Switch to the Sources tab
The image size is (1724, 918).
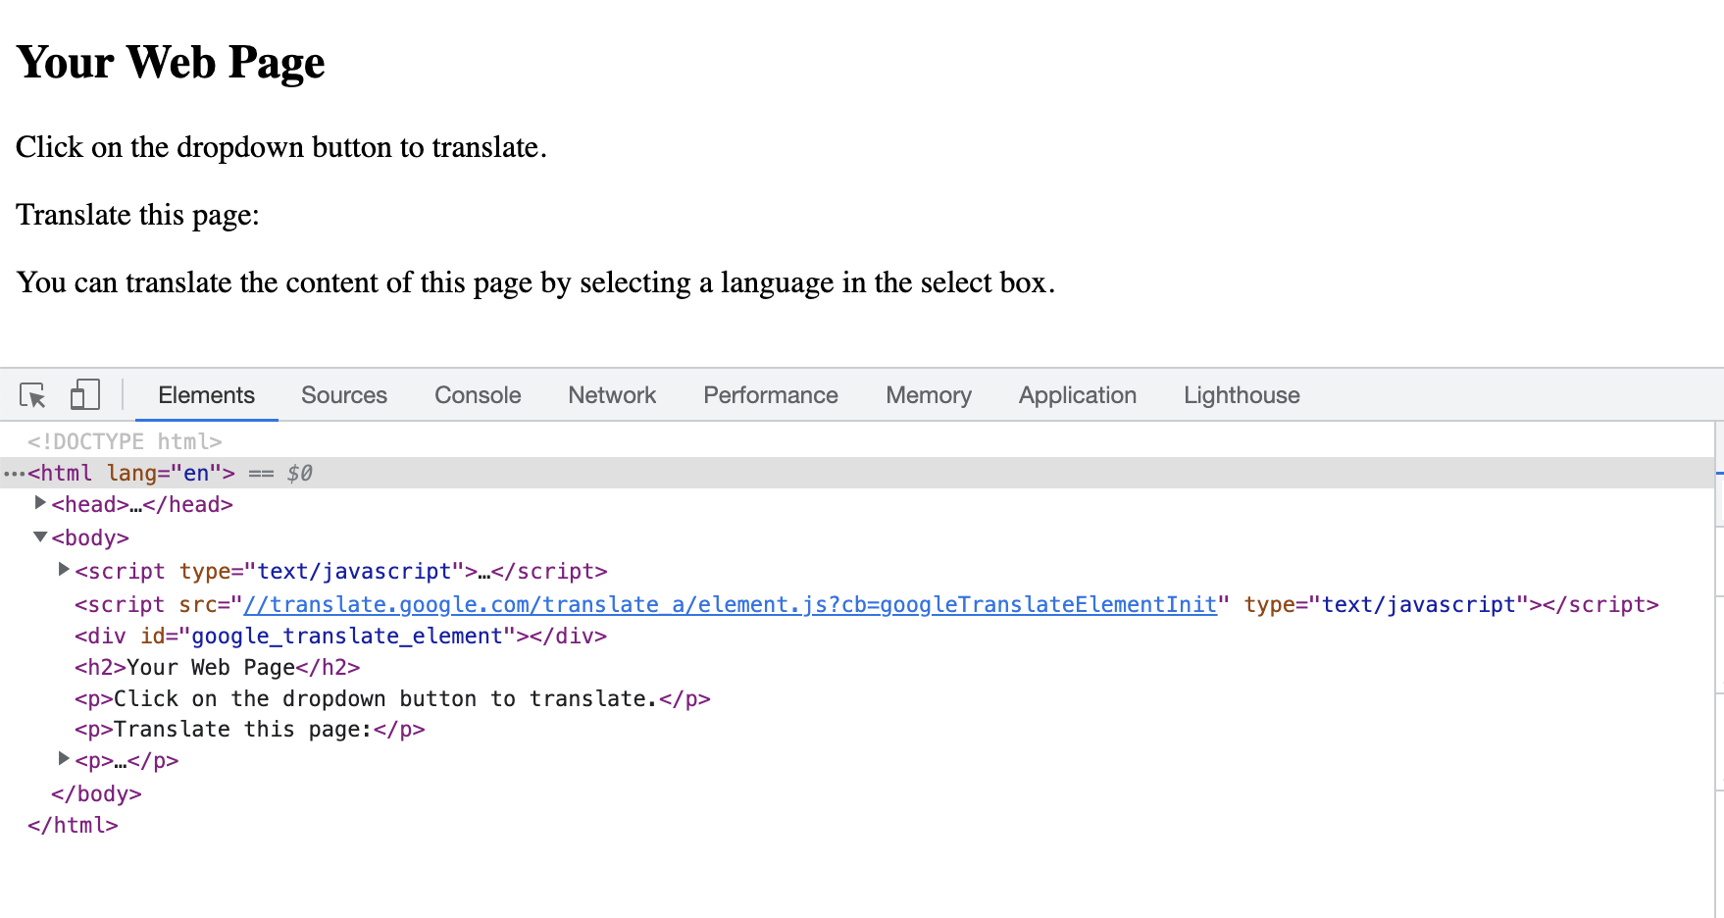click(344, 395)
